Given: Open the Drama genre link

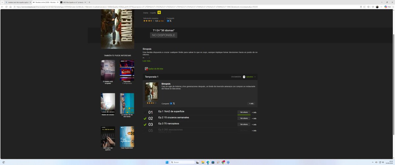Looking at the screenshot, I should coord(145,12).
